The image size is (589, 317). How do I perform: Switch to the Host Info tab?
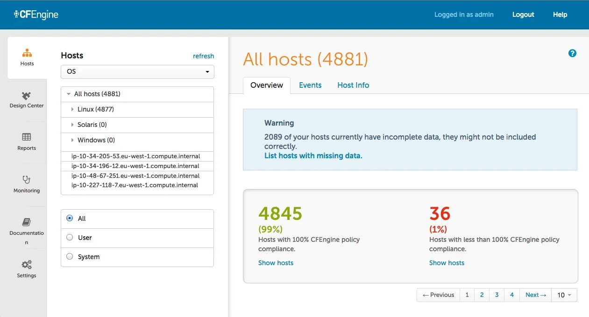coord(353,85)
